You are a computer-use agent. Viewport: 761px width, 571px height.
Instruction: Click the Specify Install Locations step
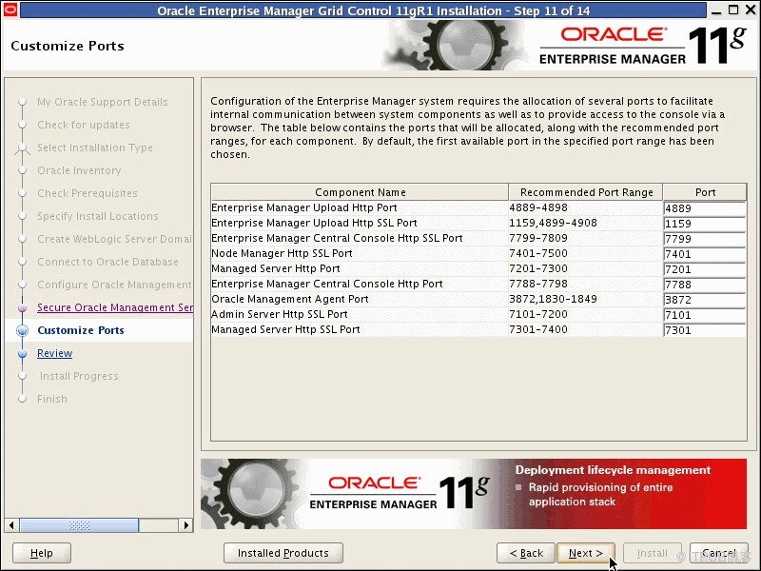click(x=98, y=216)
